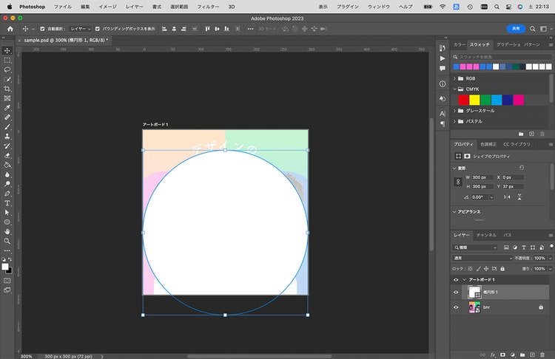
Task: Flip vertically in the Properties panel
Action: click(x=519, y=197)
